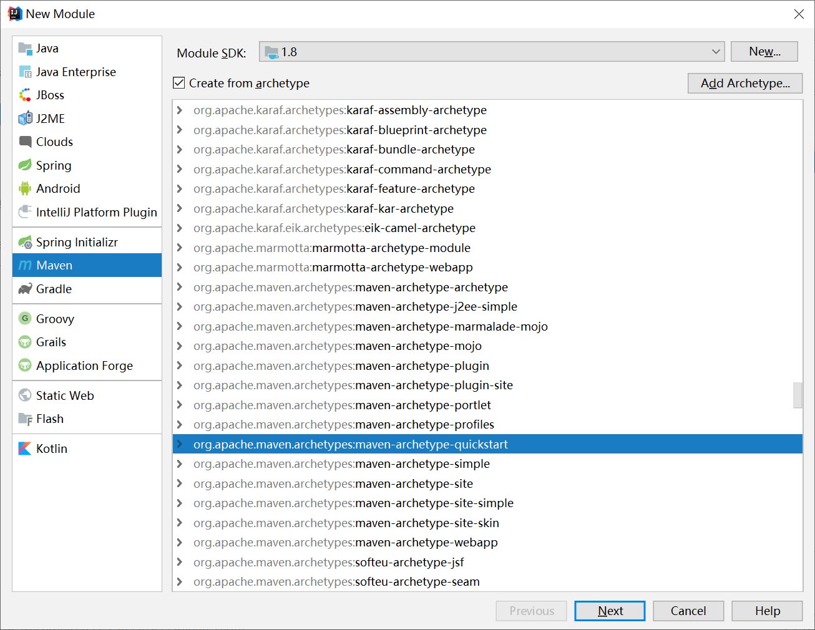This screenshot has width=815, height=630.
Task: Click the Kotlin K icon
Action: [x=25, y=448]
